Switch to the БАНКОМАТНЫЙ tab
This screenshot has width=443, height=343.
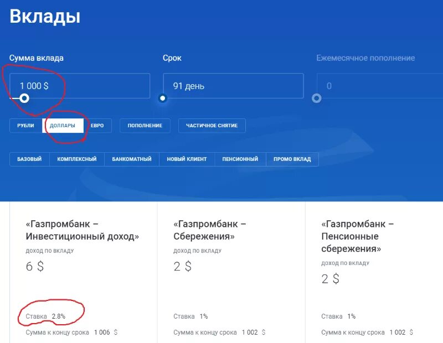pyautogui.click(x=132, y=159)
